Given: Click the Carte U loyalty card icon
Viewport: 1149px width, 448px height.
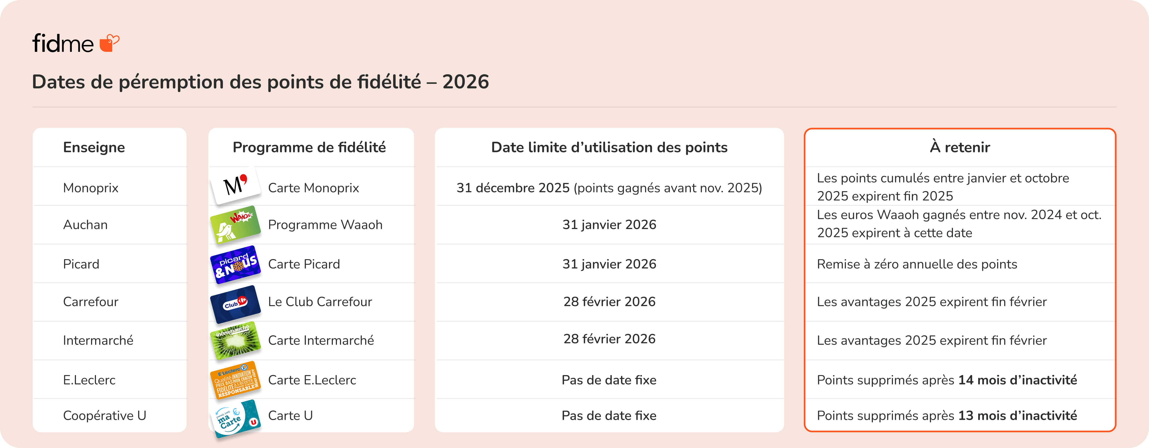Looking at the screenshot, I should 236,418.
